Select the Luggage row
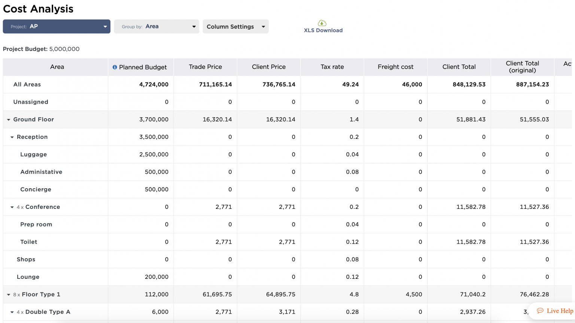Screen dimensions: 575x323 coord(33,154)
